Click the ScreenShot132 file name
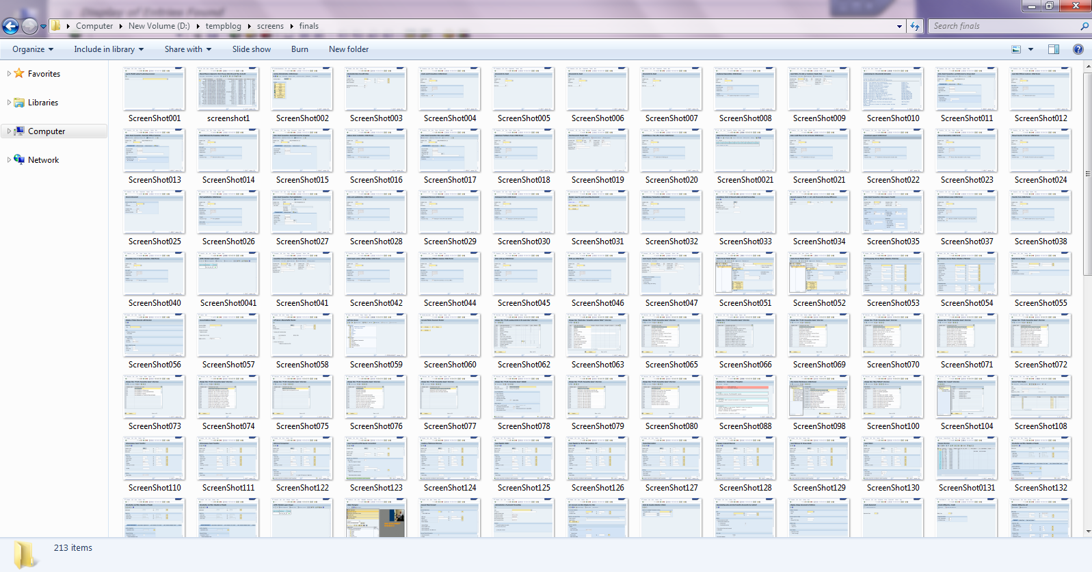 pos(1041,488)
